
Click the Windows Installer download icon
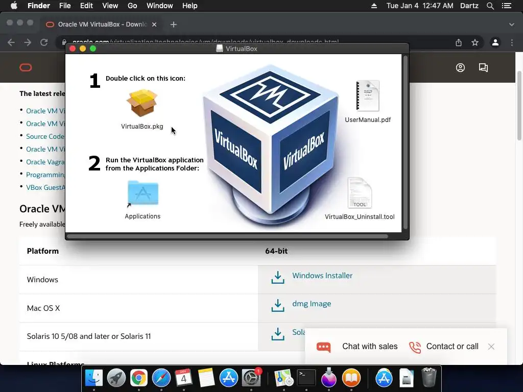click(278, 277)
